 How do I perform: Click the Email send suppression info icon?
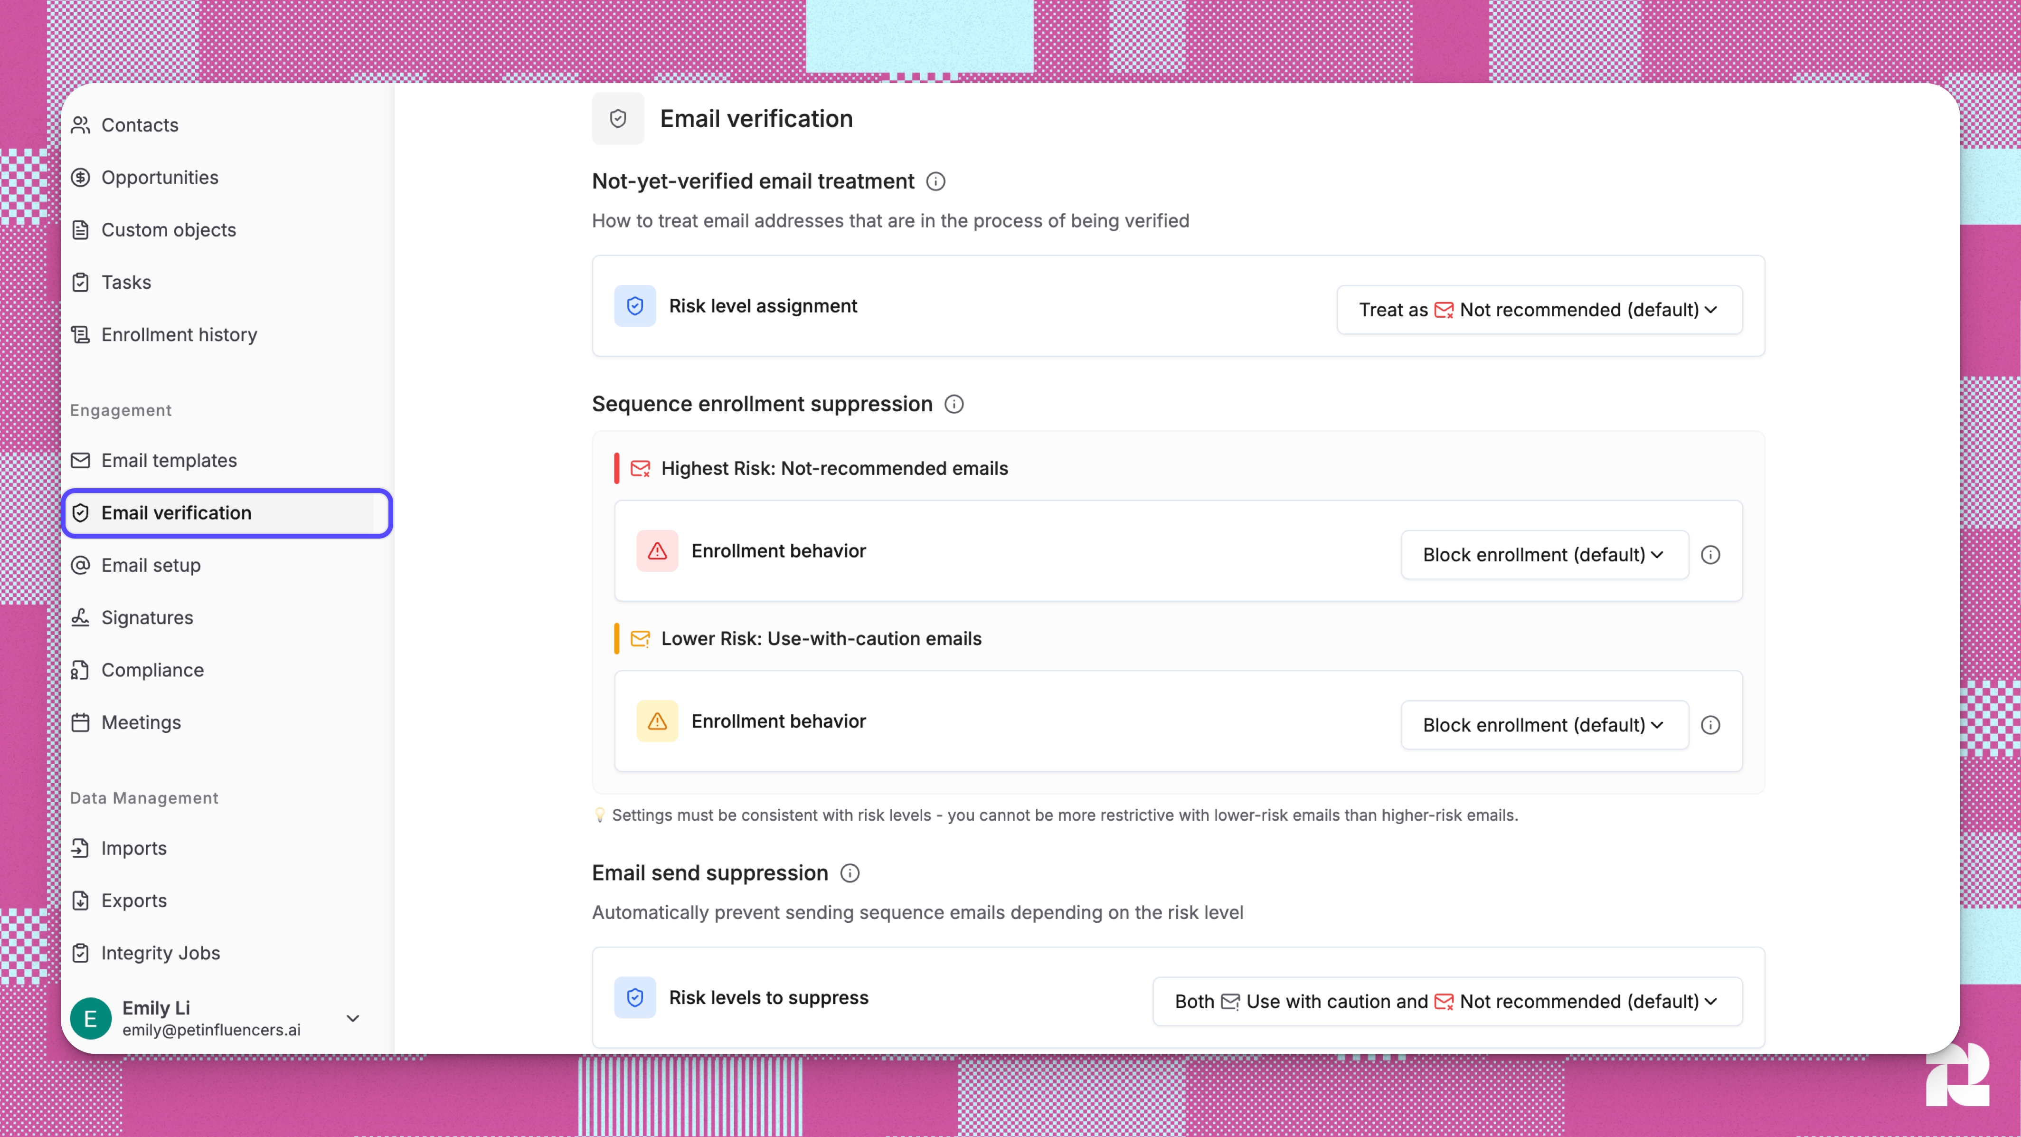(x=850, y=872)
